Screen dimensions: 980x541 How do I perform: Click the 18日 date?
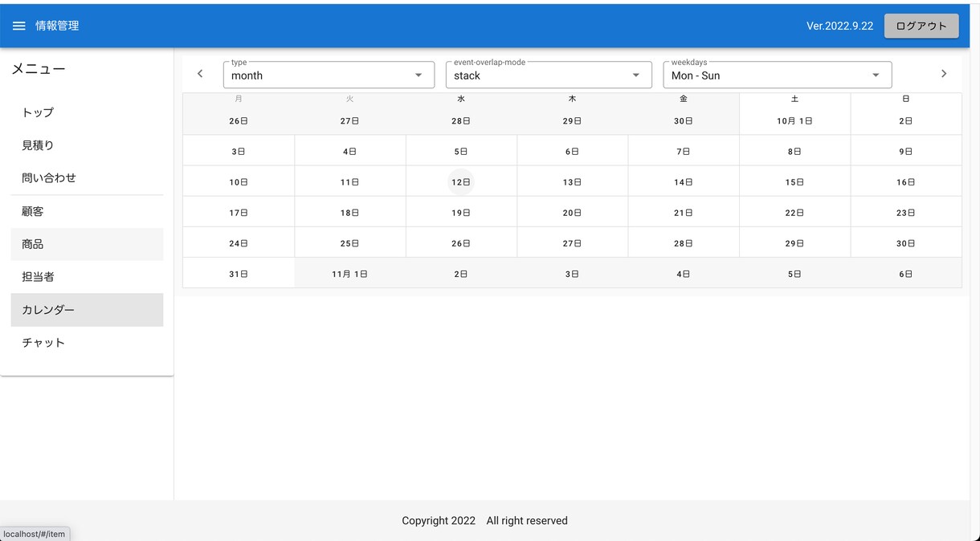349,213
